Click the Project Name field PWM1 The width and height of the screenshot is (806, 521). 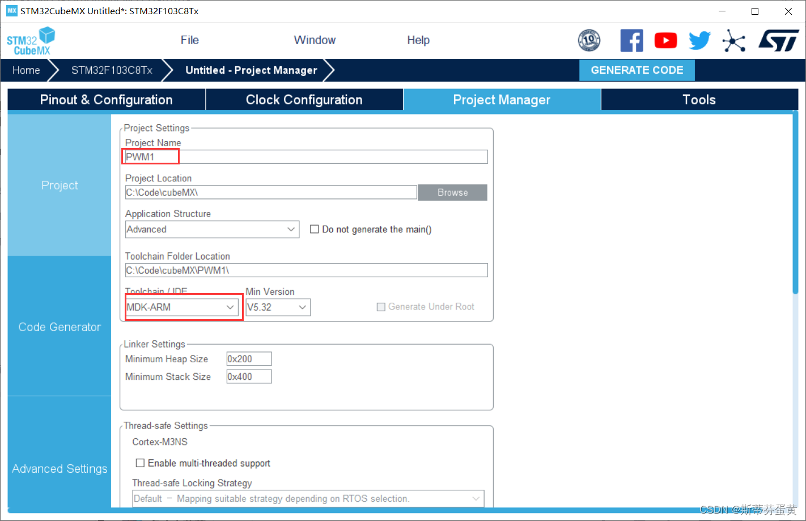click(x=306, y=157)
